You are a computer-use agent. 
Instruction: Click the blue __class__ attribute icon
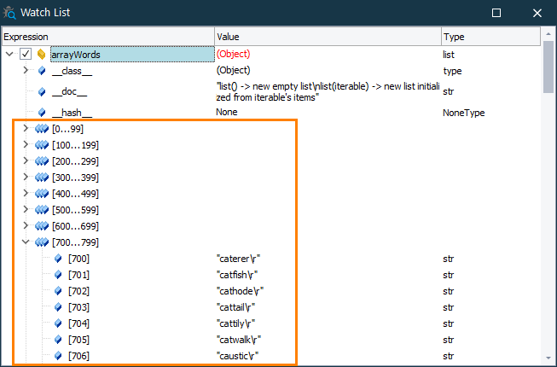(x=41, y=71)
